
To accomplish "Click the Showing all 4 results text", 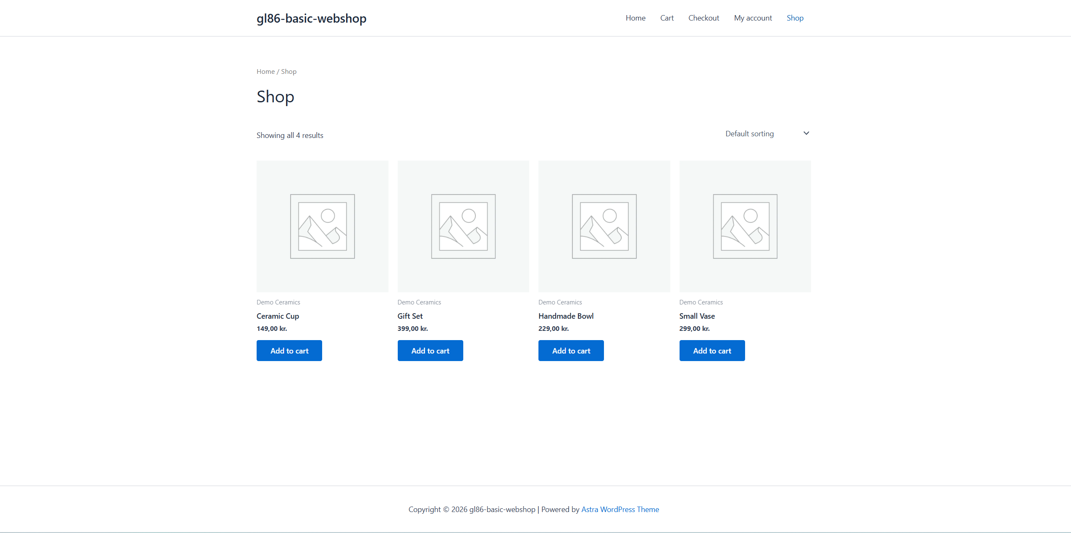I will [290, 135].
